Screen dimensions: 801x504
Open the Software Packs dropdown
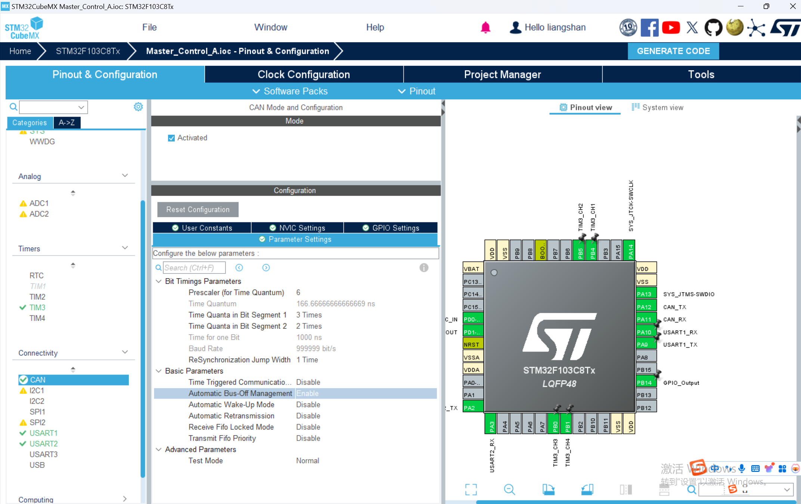point(290,91)
